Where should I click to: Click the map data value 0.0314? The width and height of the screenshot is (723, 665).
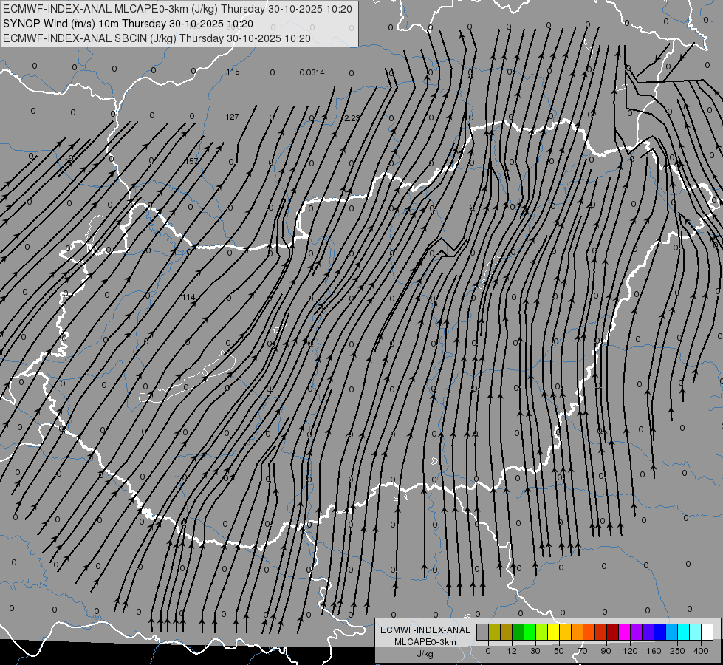(x=312, y=72)
